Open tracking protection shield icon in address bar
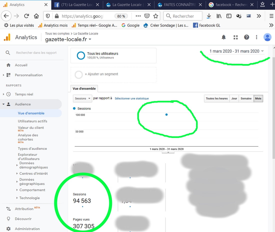The width and height of the screenshot is (275, 232). (x=48, y=16)
